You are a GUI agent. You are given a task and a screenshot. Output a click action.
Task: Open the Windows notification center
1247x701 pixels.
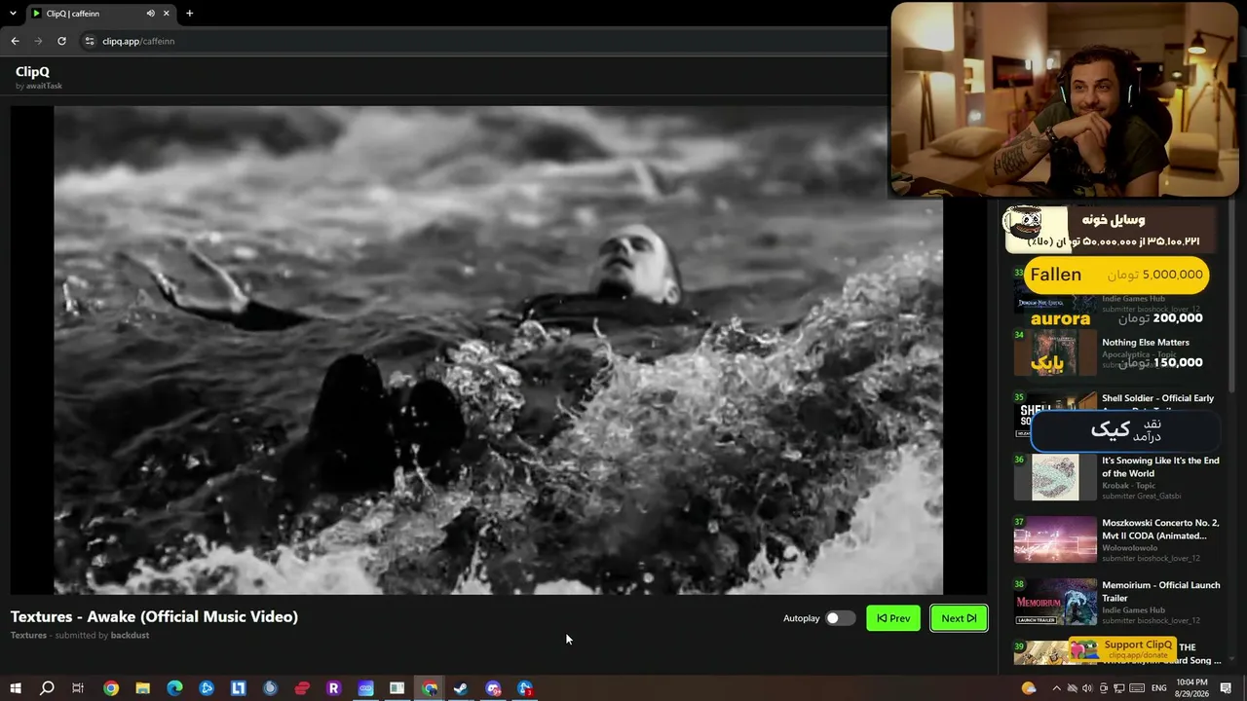click(x=1227, y=688)
